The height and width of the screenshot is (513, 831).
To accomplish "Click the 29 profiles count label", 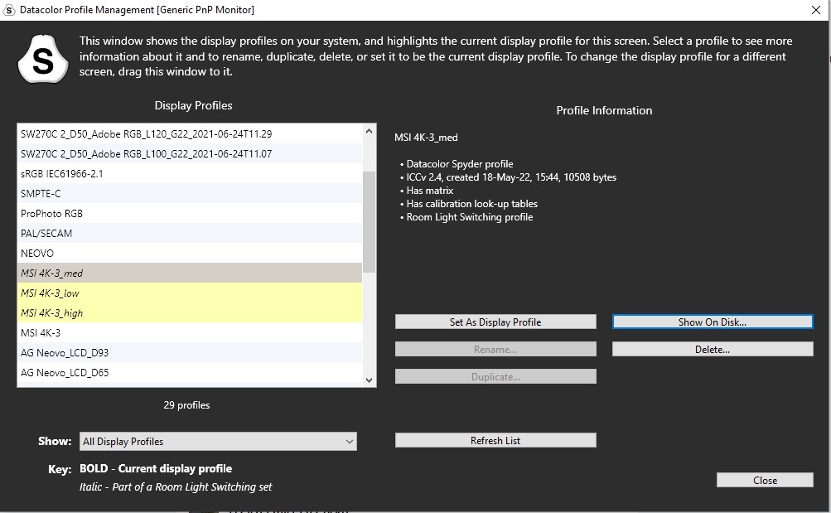I will (186, 405).
